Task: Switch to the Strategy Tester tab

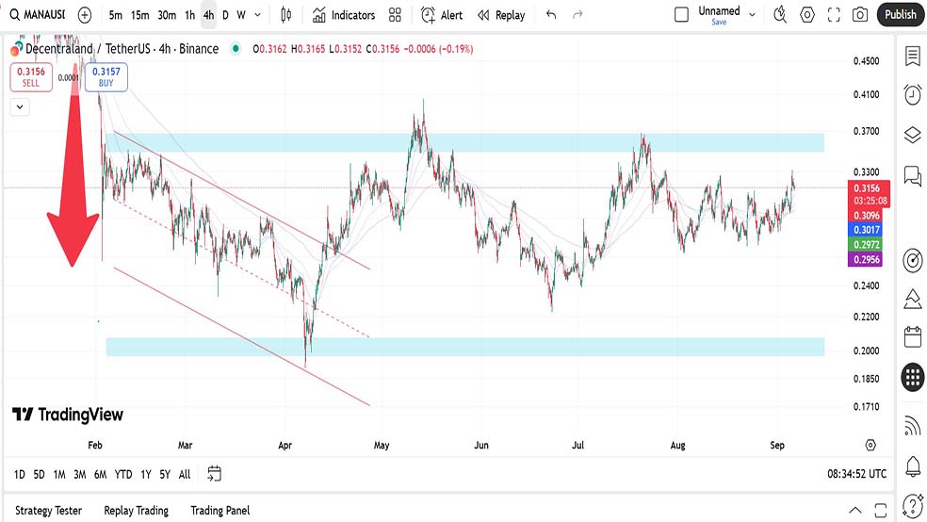Action: click(48, 511)
